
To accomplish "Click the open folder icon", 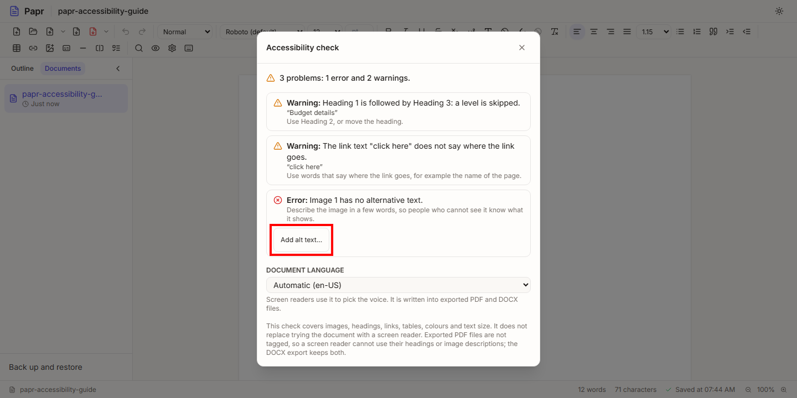I will tap(33, 32).
